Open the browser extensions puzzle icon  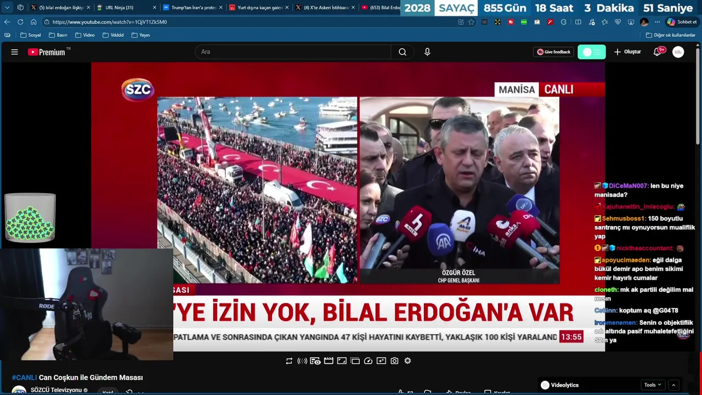pyautogui.click(x=565, y=22)
